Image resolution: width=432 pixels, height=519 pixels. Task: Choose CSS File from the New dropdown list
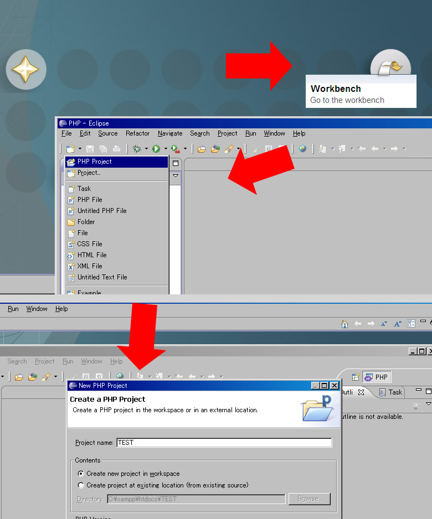coord(117,244)
